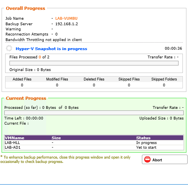Select the LAB-HLL row in VM table

click(x=94, y=143)
